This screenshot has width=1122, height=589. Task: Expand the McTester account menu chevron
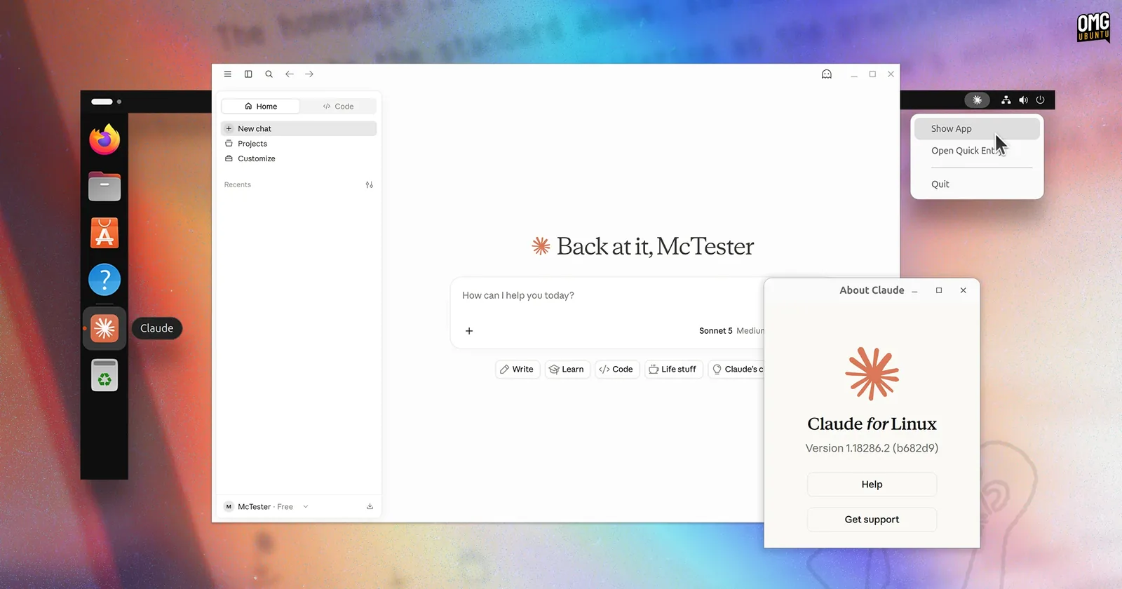coord(306,506)
